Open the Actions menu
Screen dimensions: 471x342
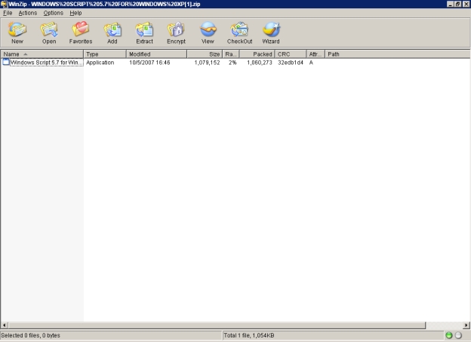click(28, 13)
